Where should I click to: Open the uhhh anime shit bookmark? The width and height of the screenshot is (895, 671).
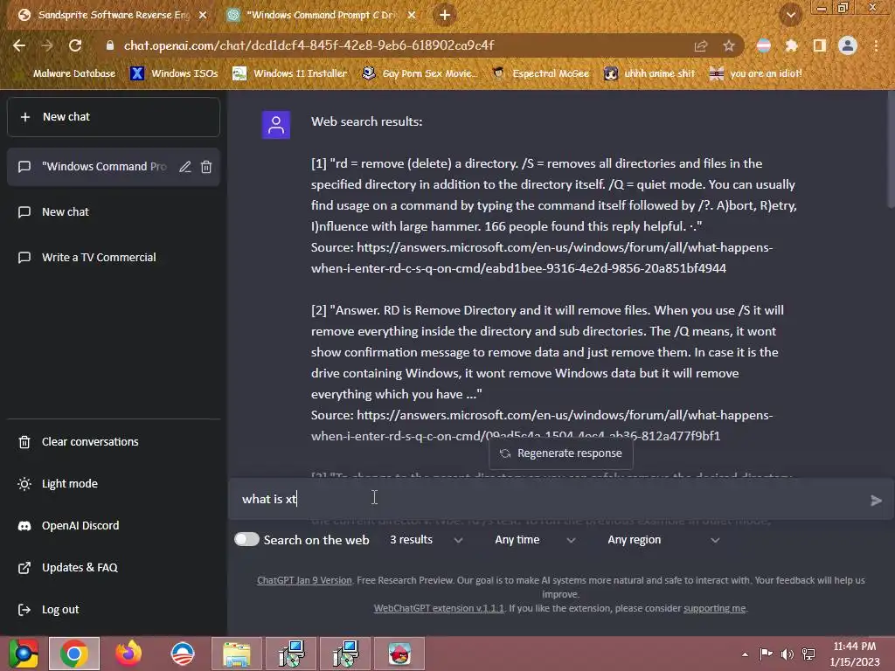[x=650, y=73]
